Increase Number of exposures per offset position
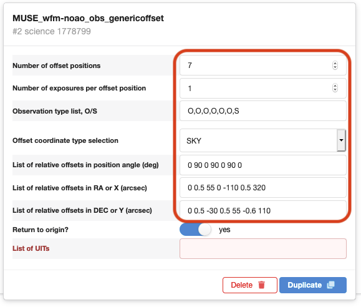 tap(335, 85)
